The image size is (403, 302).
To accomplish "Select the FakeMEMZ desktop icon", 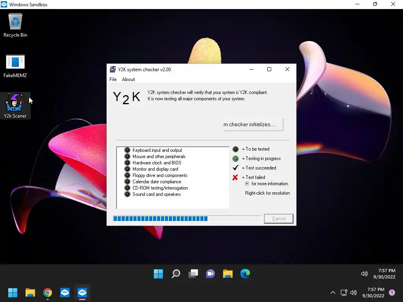I will pos(15,66).
